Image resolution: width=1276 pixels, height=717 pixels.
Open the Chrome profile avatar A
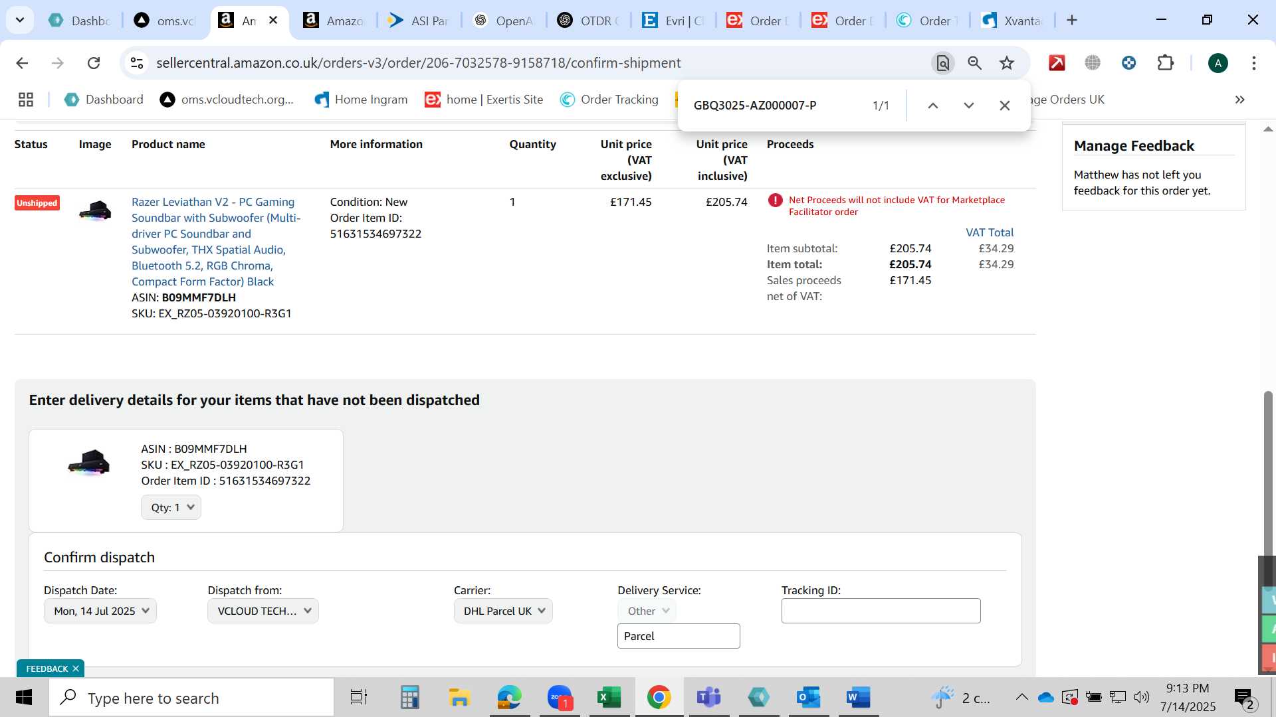(1218, 63)
